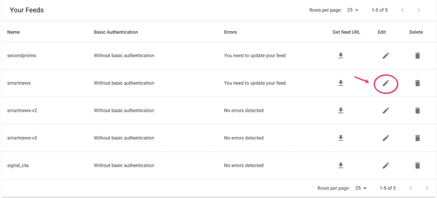Delete the smartnews-v3 feed

417,138
